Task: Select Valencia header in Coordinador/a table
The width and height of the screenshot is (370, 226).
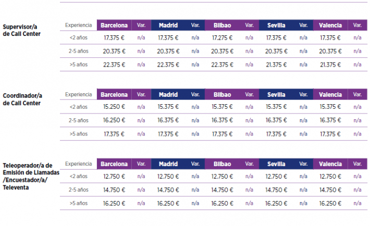Action: 330,95
